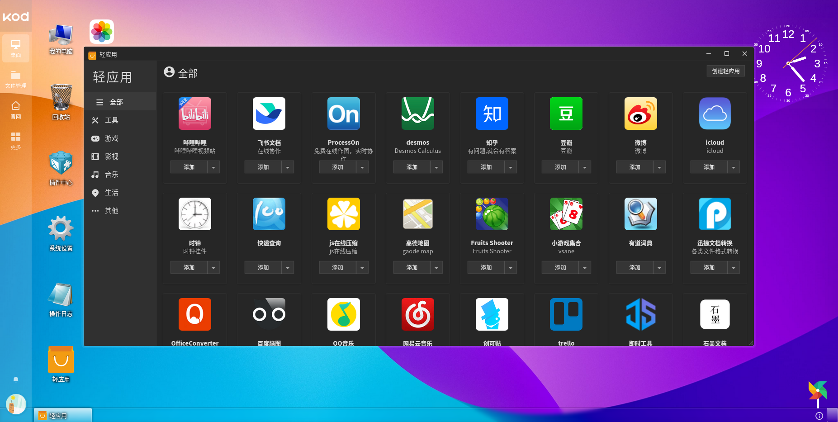Open the 创可贴 app icon

pyautogui.click(x=492, y=314)
